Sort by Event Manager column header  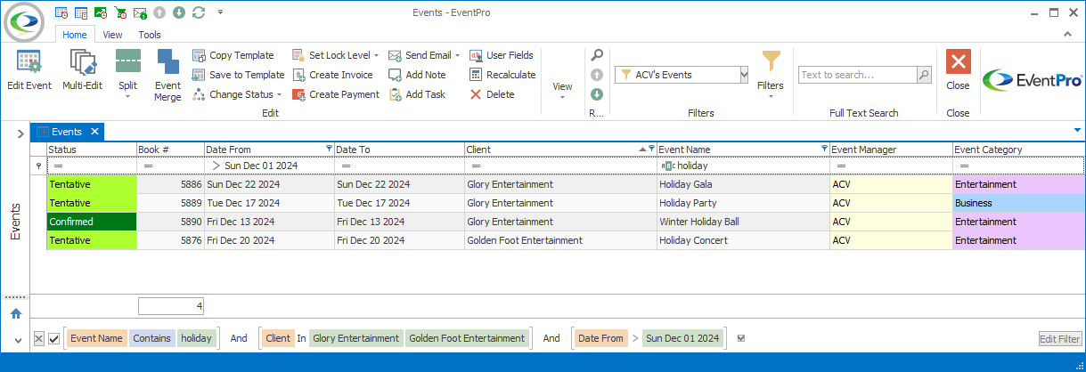coord(891,149)
